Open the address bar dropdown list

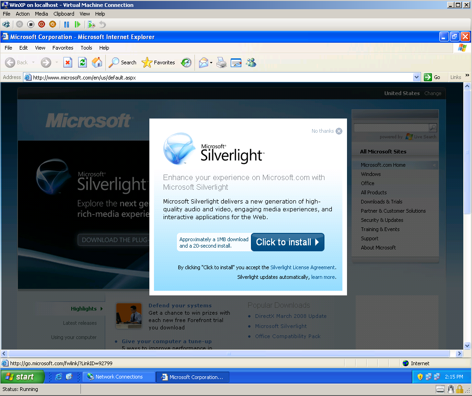click(416, 77)
